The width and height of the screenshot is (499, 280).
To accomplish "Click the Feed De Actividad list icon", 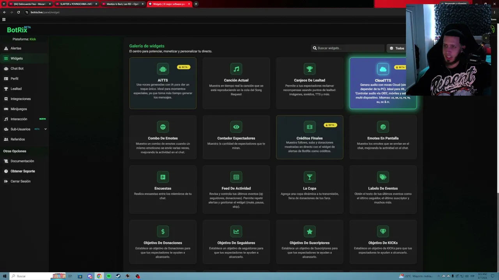I will tap(236, 177).
